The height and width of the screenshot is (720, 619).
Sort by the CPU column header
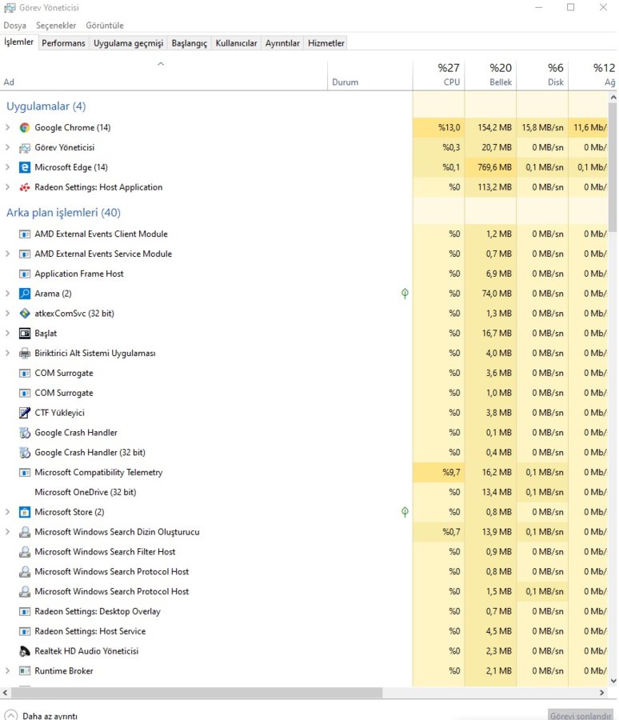click(x=439, y=75)
